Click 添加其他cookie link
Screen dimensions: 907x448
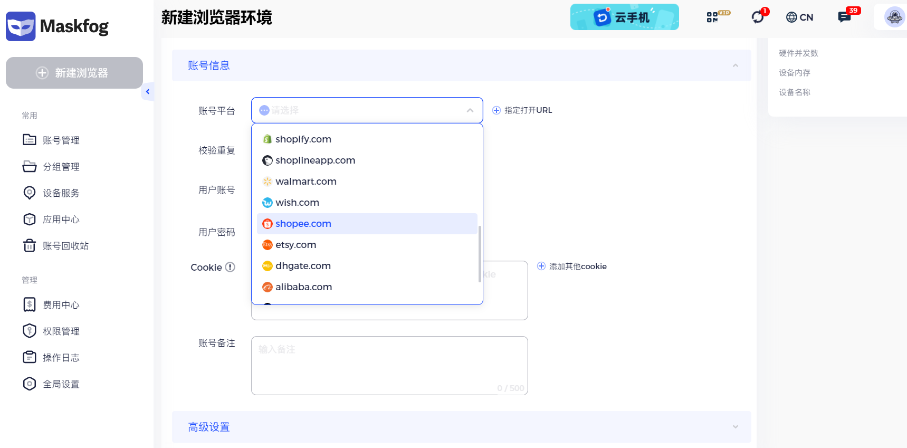[572, 266]
